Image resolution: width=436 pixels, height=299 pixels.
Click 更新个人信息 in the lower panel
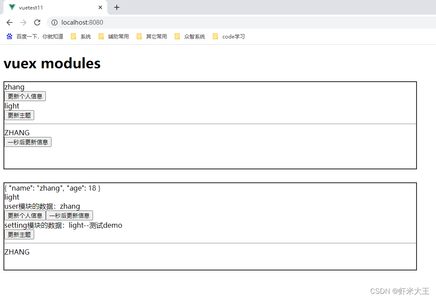(25, 215)
